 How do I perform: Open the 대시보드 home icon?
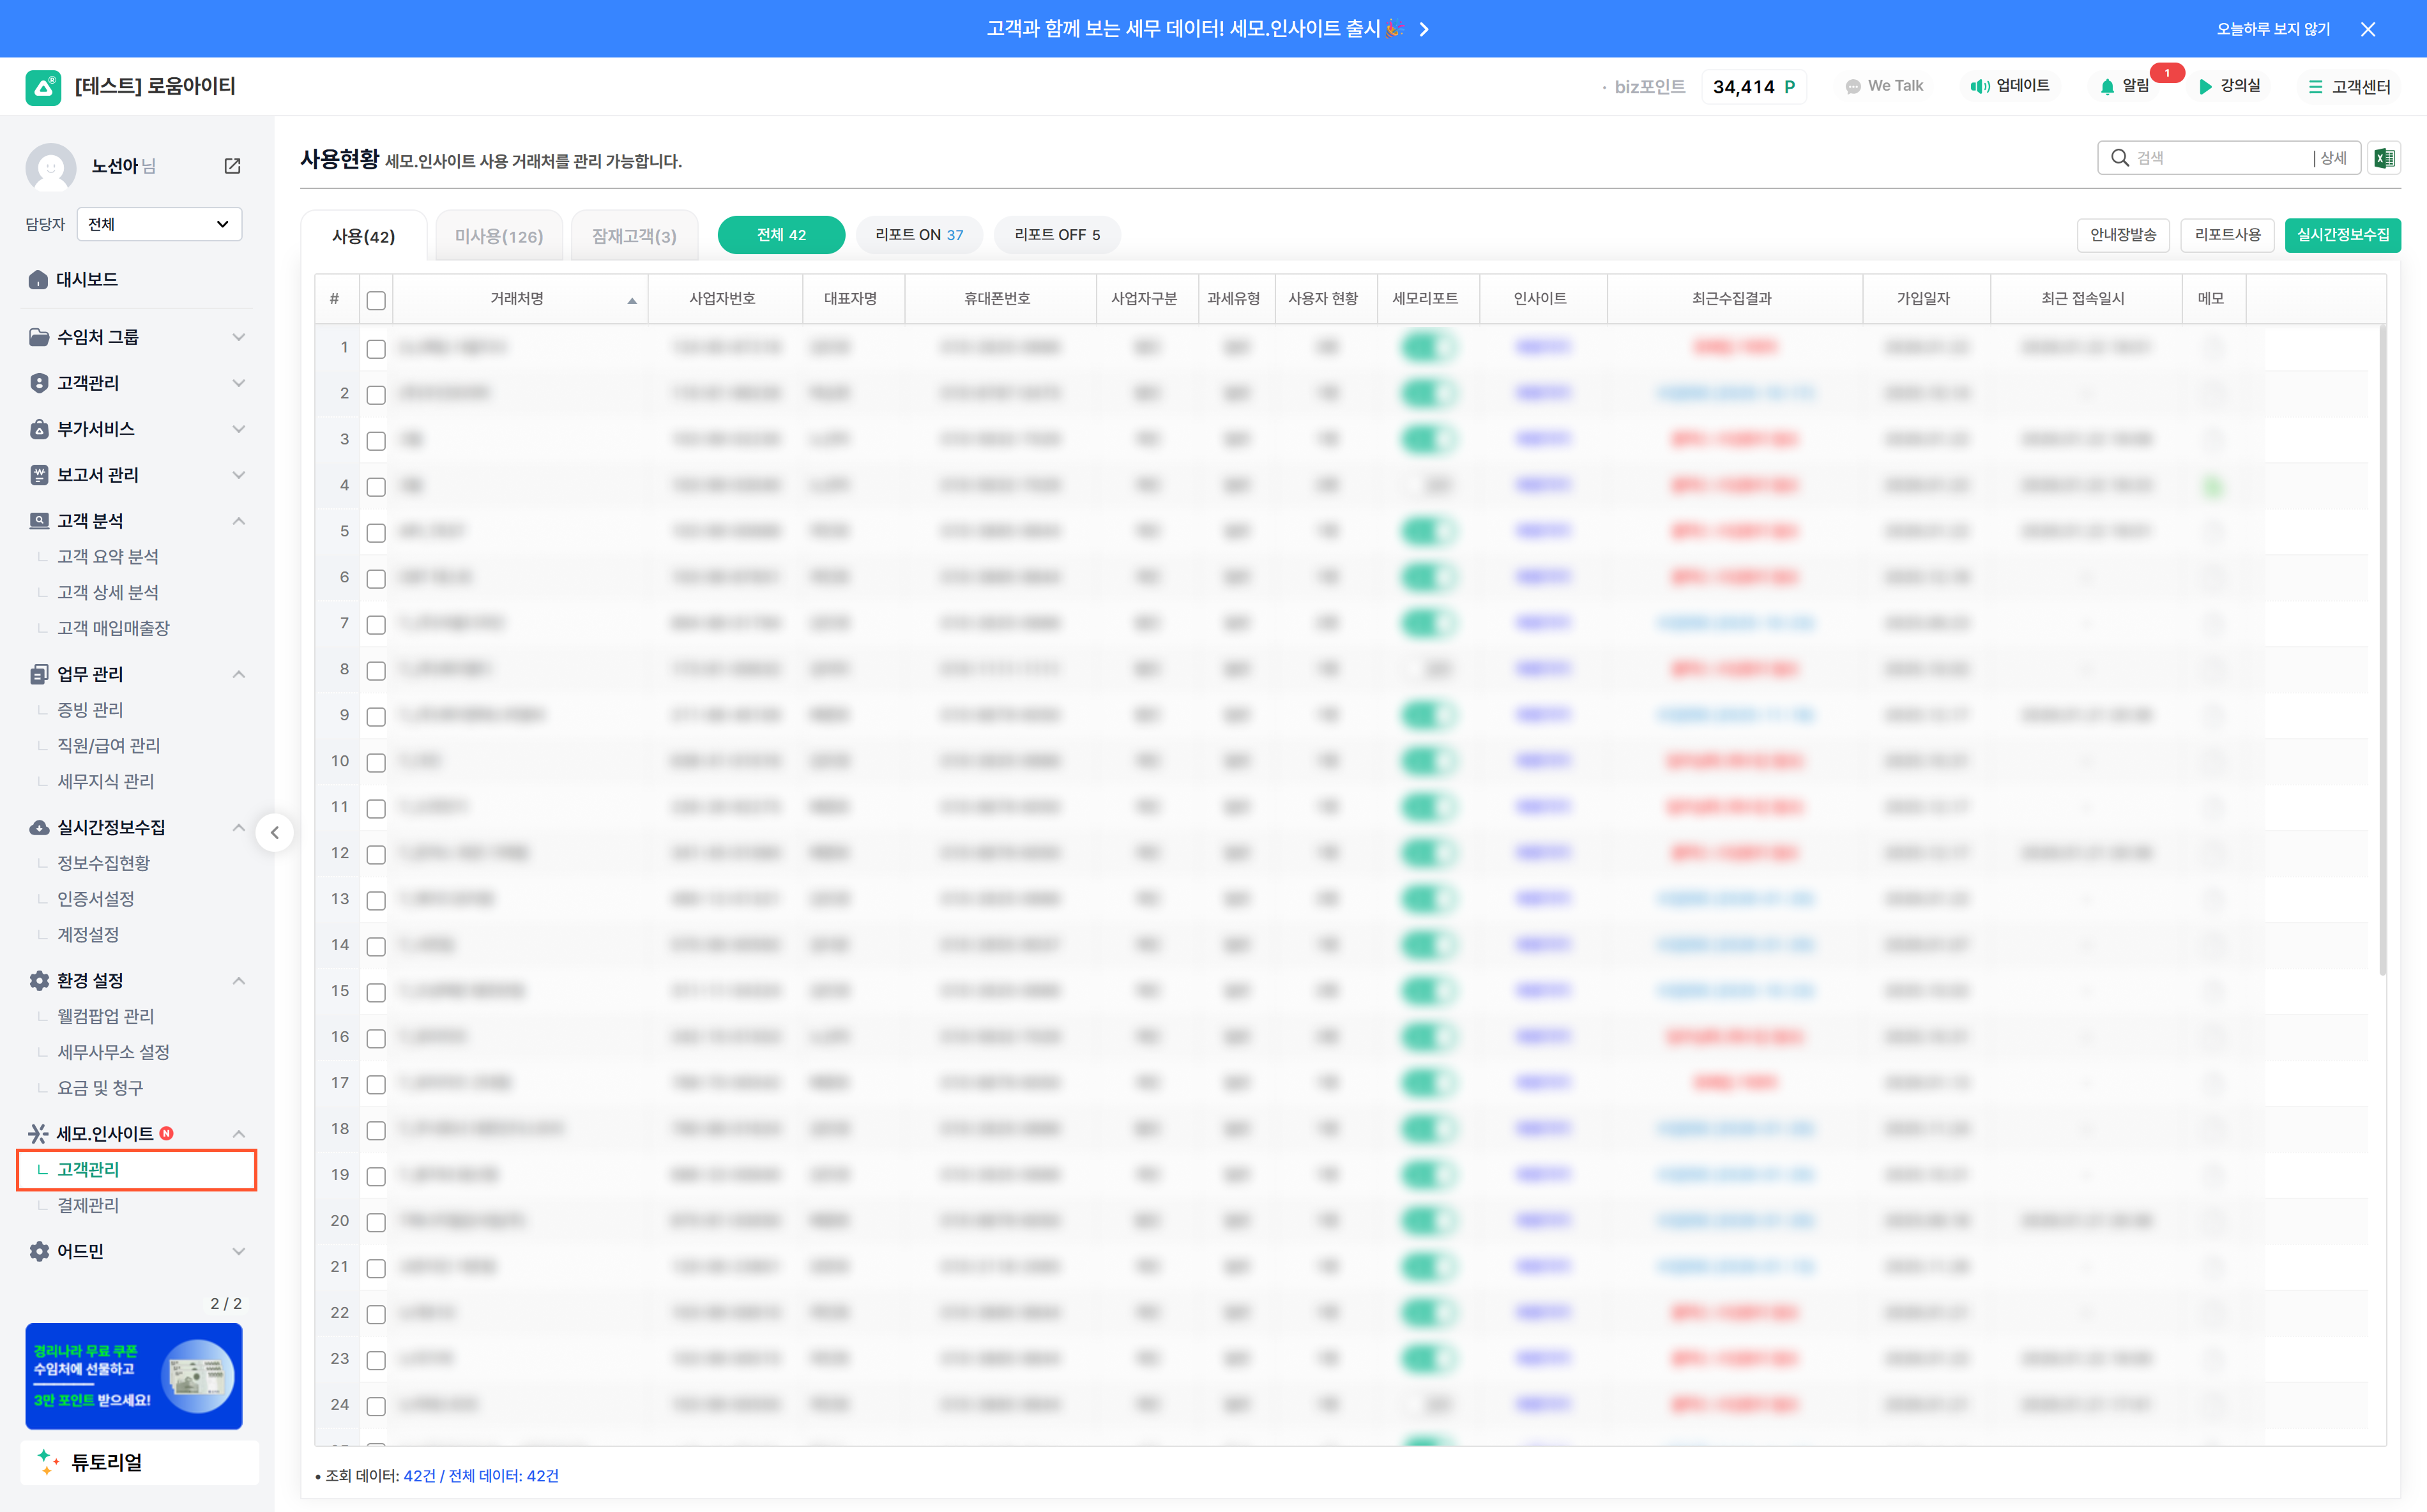tap(38, 280)
